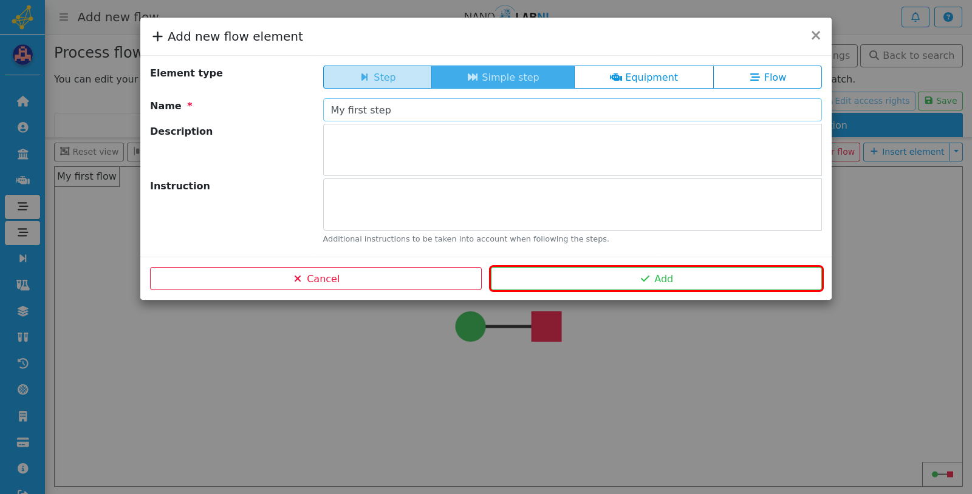Open the step forward sidebar icon

22,259
